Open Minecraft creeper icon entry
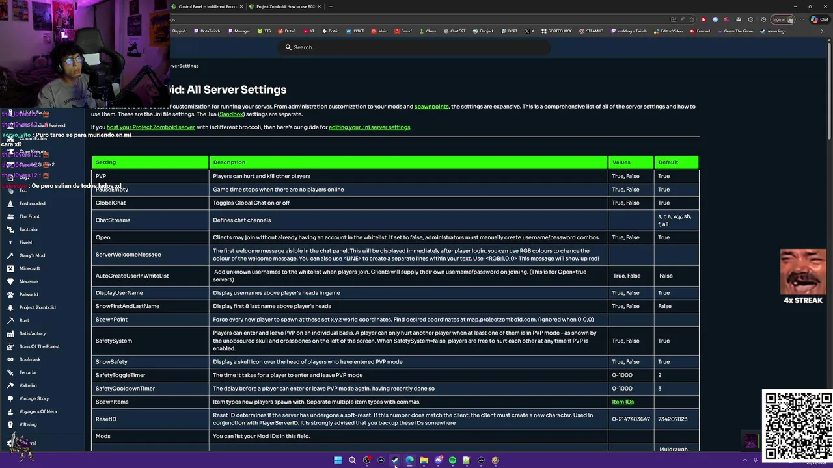Image resolution: width=833 pixels, height=468 pixels. coord(10,268)
